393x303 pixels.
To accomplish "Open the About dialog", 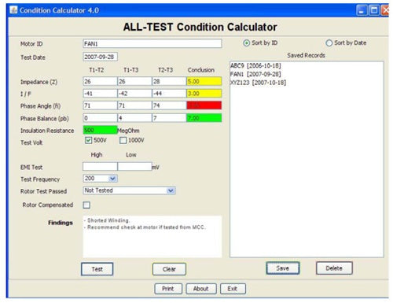I will 201,289.
